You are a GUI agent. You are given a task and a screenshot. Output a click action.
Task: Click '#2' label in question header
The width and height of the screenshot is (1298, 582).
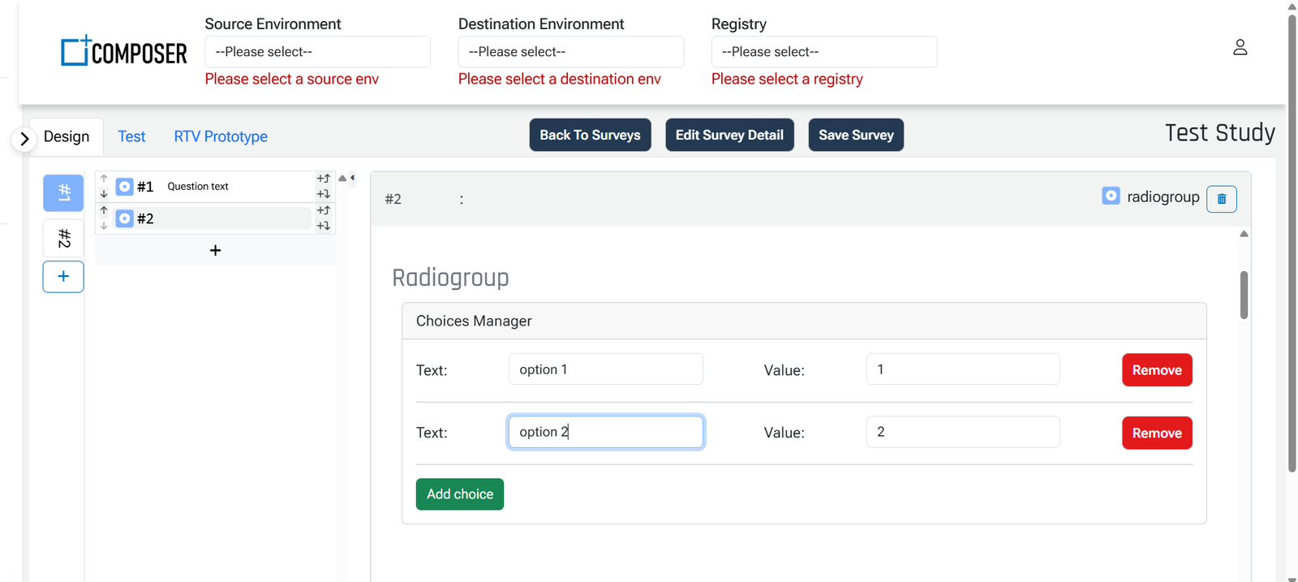point(393,199)
